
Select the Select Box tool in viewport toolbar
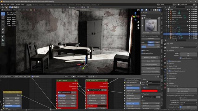point(3,14)
